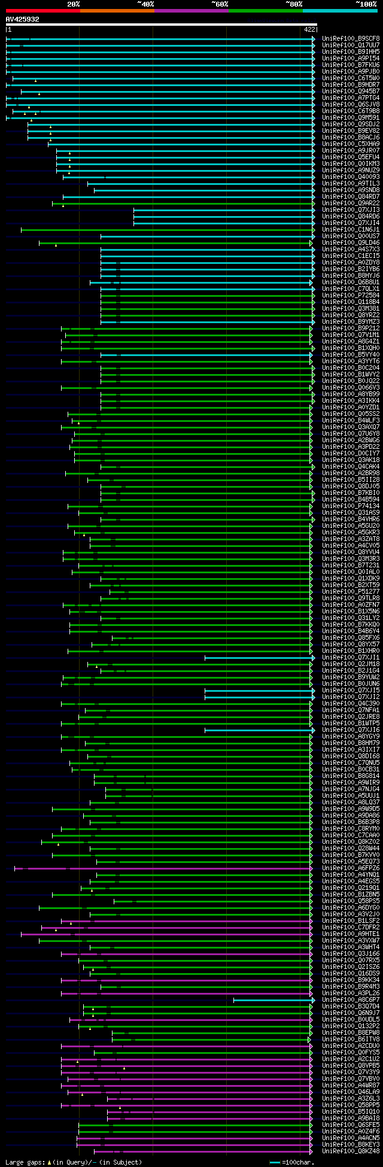Screen dimensions: 383x1167
Task: Select label UniRef100_Q9AR22
Action: [x=351, y=203]
